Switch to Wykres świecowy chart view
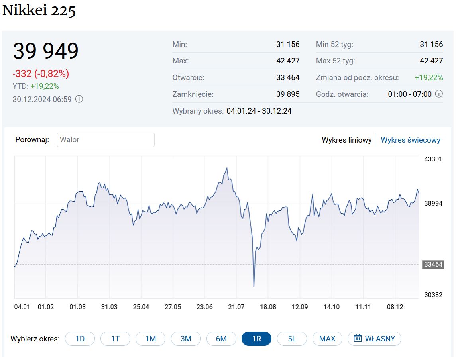The width and height of the screenshot is (456, 357). coord(411,140)
